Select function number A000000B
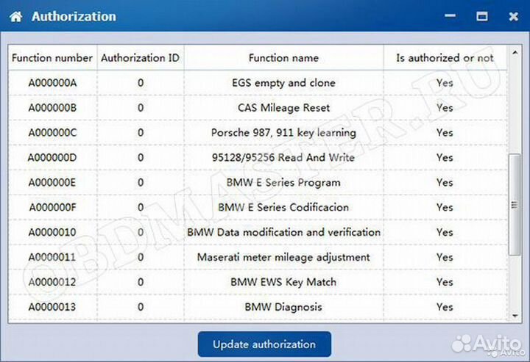 [52, 108]
